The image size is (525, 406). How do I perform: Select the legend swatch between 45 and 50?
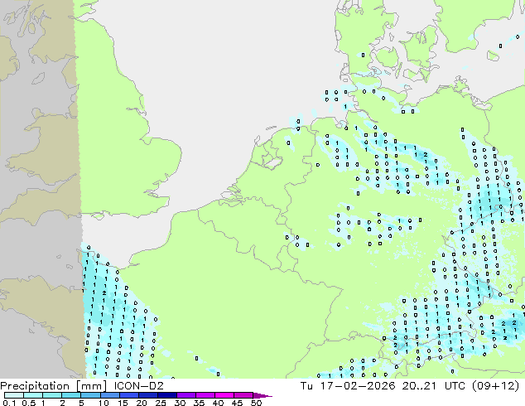tap(243, 395)
